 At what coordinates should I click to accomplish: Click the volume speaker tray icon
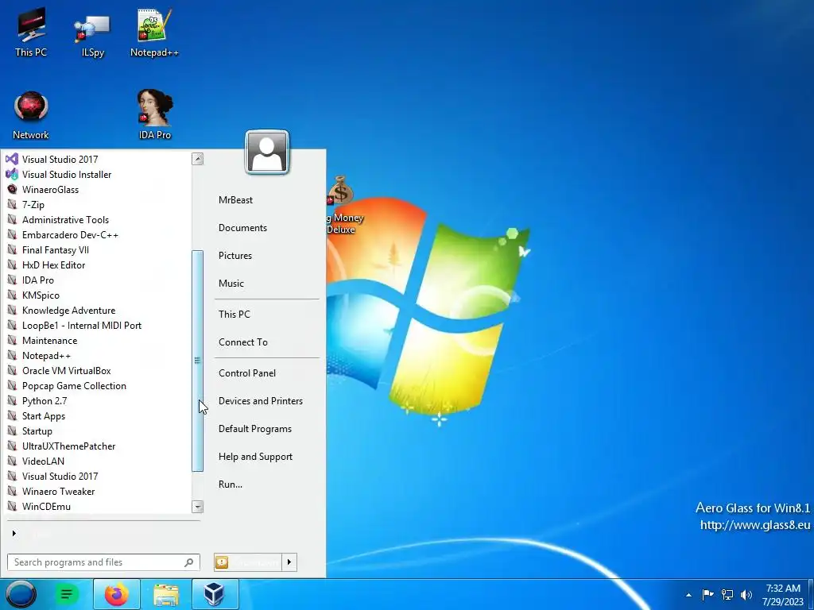(746, 594)
